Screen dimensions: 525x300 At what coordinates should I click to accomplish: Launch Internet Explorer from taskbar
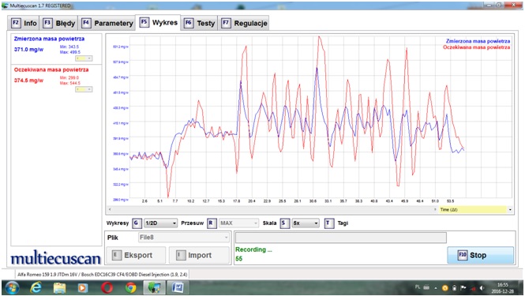pos(36,288)
